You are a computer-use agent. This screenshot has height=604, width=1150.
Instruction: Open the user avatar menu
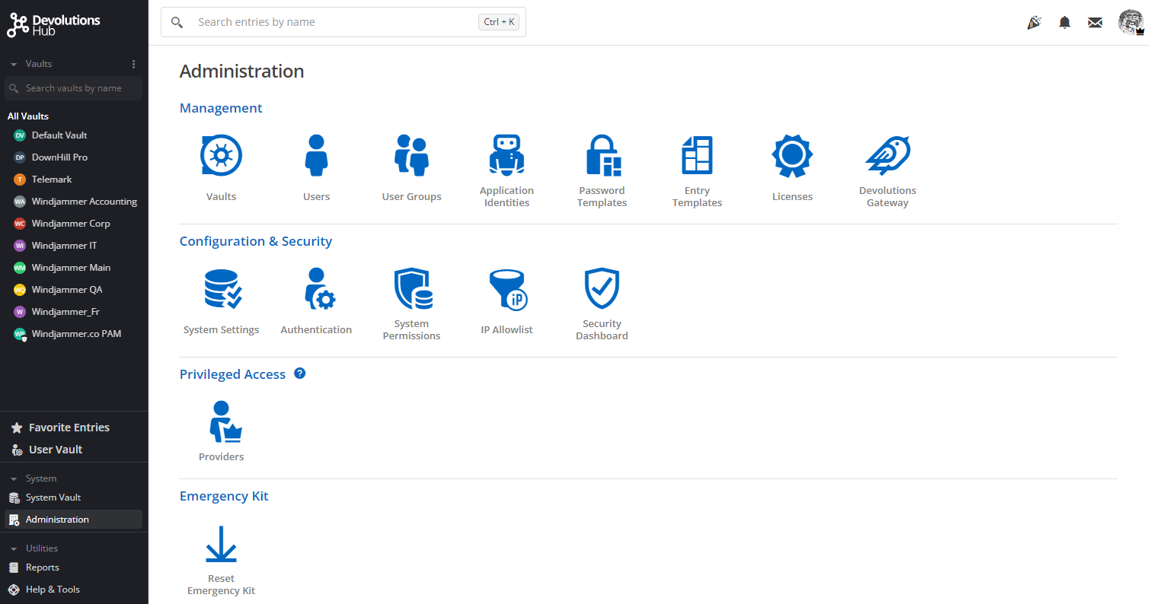coord(1131,23)
